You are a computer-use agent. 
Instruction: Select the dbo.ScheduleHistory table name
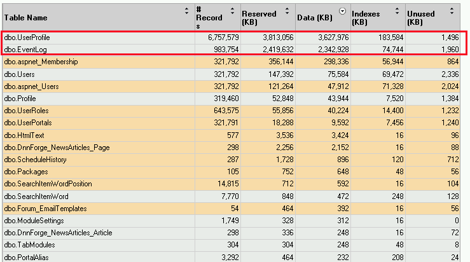coord(36,160)
